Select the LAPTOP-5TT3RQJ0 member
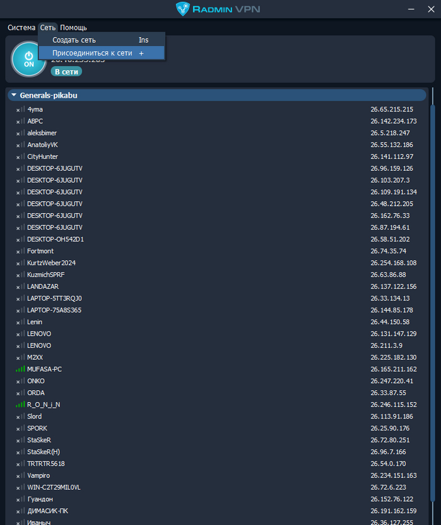441x525 pixels. [55, 298]
